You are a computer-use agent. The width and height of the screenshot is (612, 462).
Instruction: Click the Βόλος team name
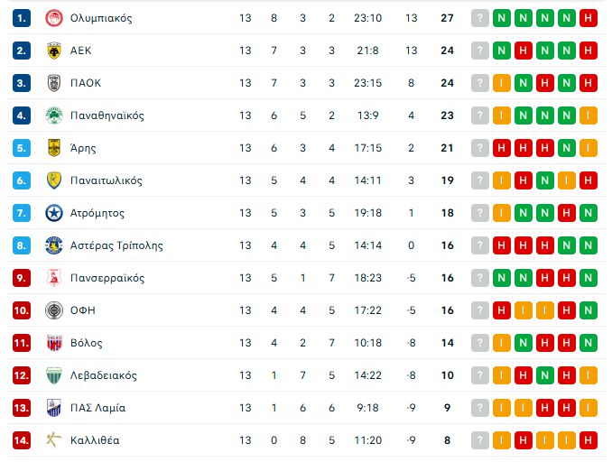86,343
